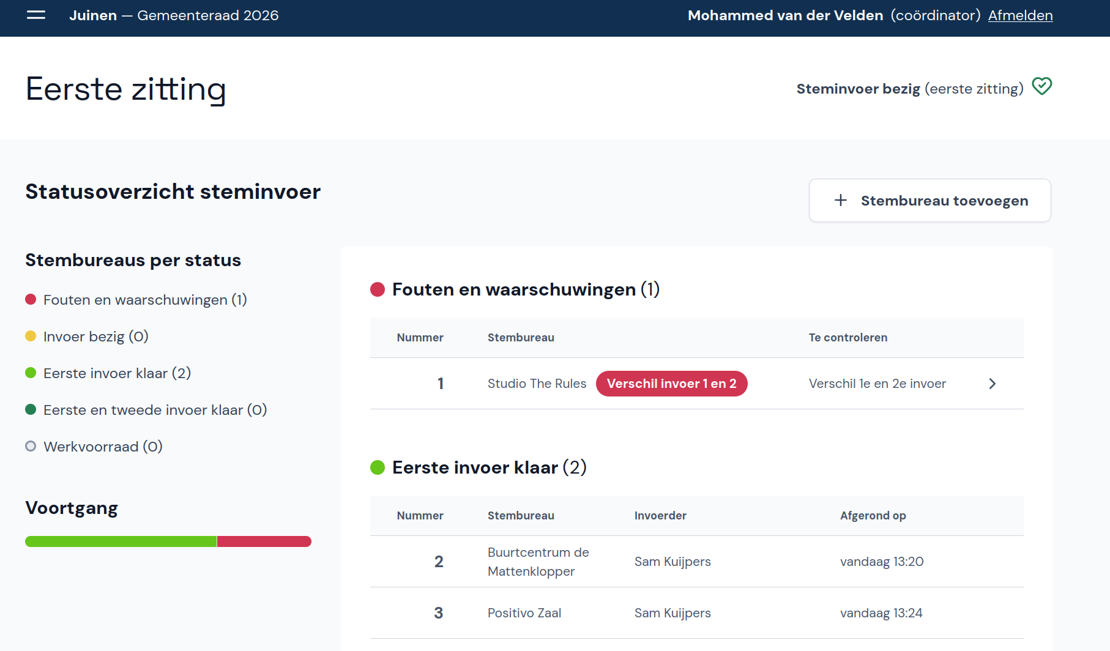Click Afgerond op column header
The image size is (1110, 651).
[873, 516]
